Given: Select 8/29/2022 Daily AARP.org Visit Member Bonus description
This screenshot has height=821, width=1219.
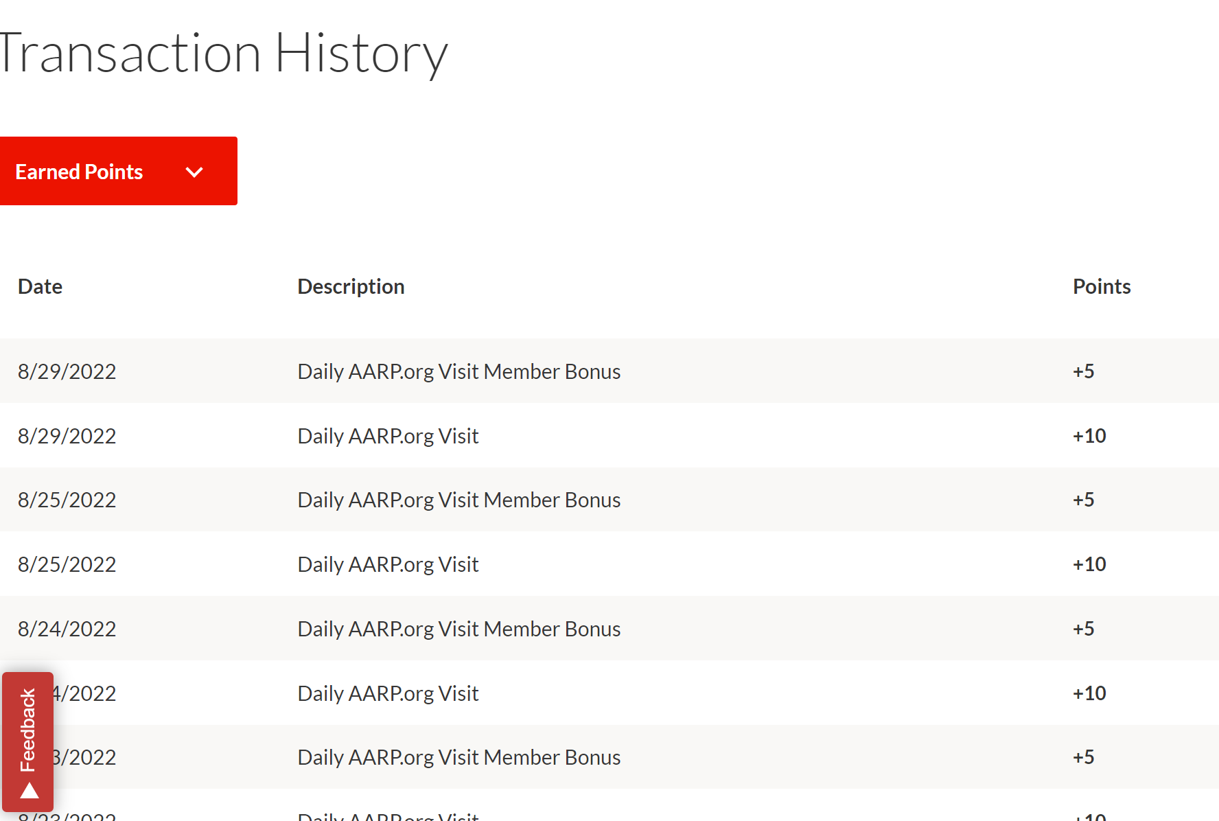Looking at the screenshot, I should pos(458,371).
